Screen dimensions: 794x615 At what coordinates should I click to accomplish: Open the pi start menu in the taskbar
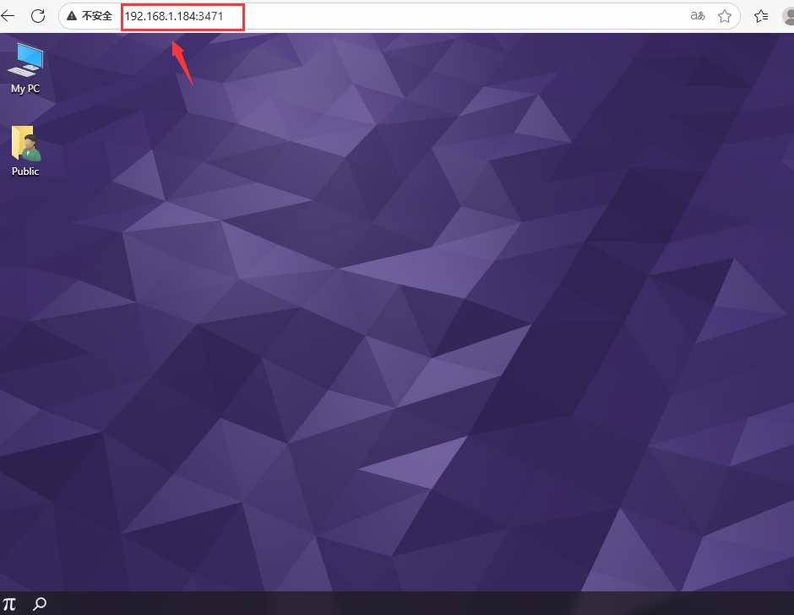(9, 604)
